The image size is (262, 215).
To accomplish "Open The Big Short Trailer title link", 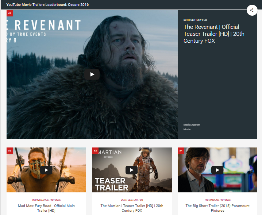I will (217, 208).
